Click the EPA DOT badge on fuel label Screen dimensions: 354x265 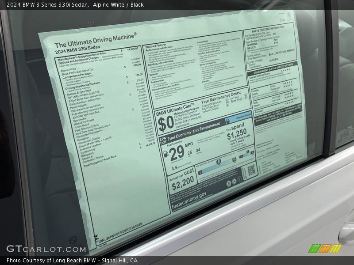(x=163, y=140)
